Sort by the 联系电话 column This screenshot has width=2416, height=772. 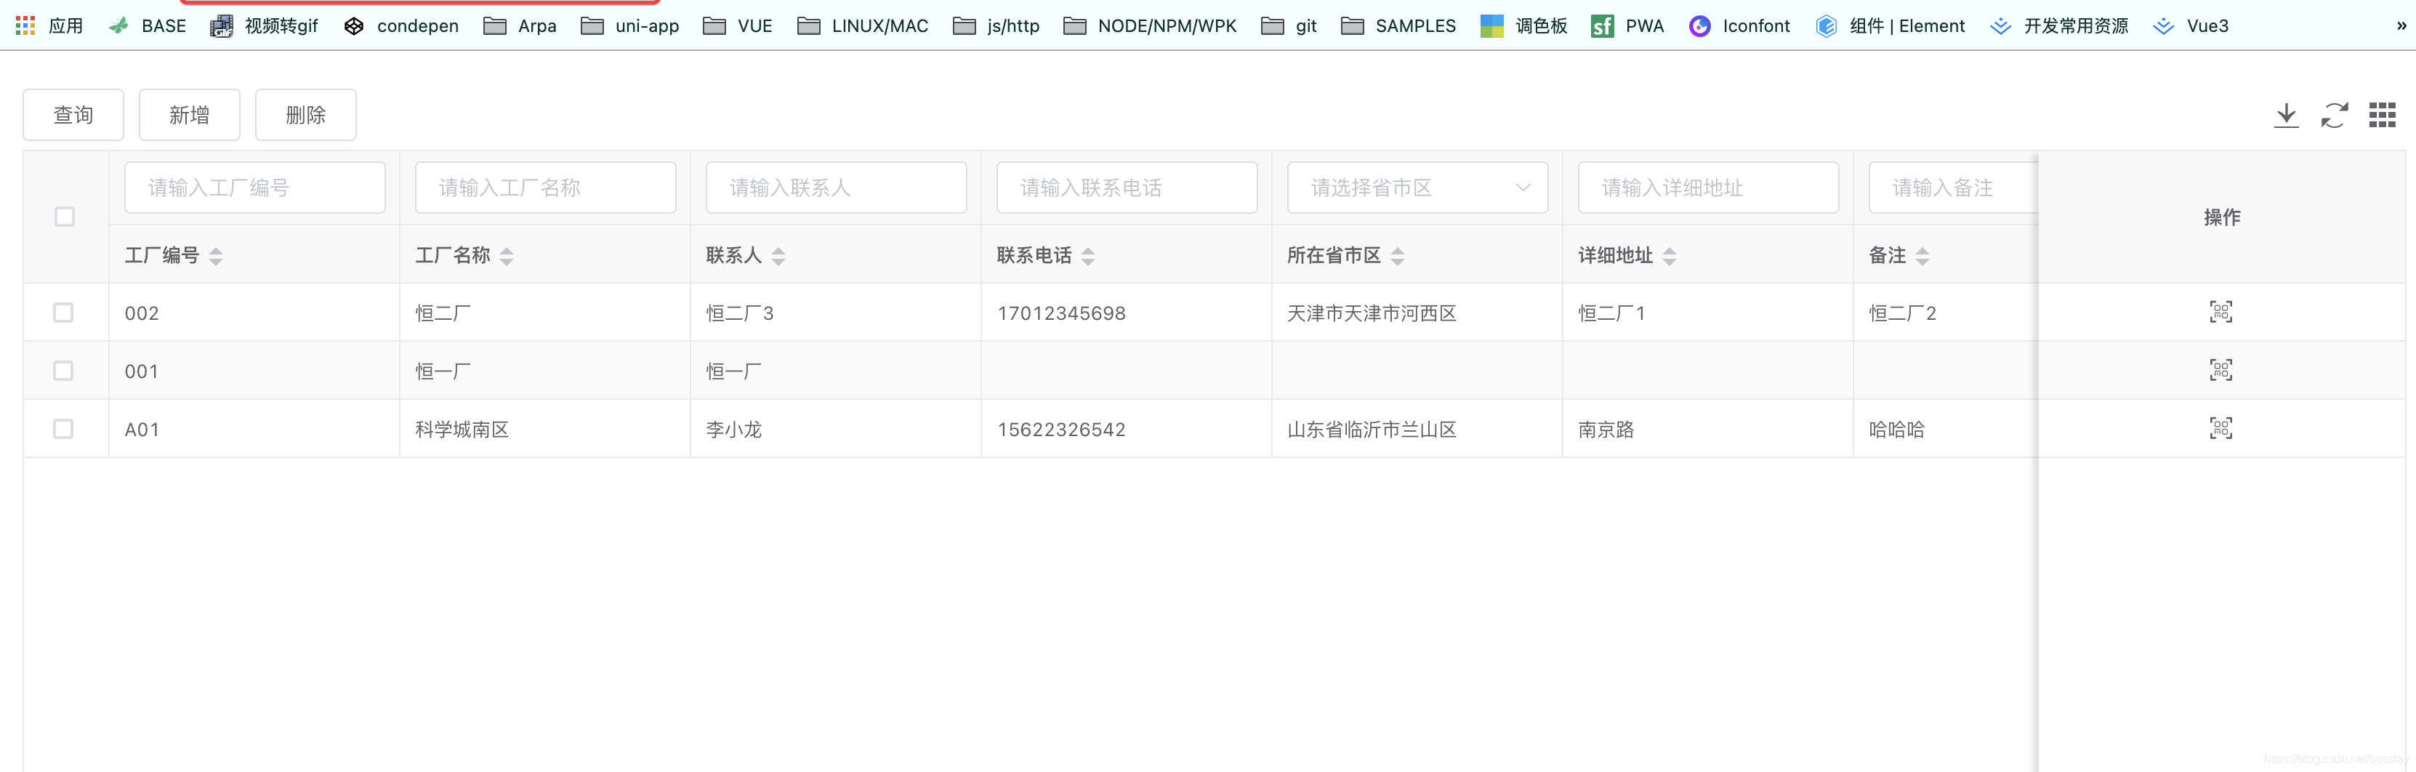1088,256
